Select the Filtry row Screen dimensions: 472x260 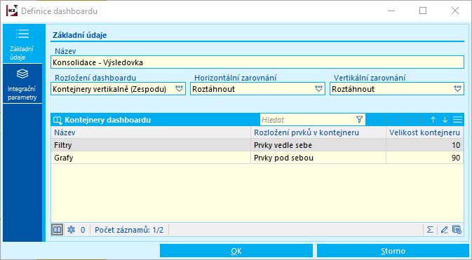[257, 145]
